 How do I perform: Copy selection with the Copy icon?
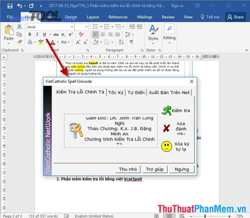pyautogui.click(x=19, y=34)
